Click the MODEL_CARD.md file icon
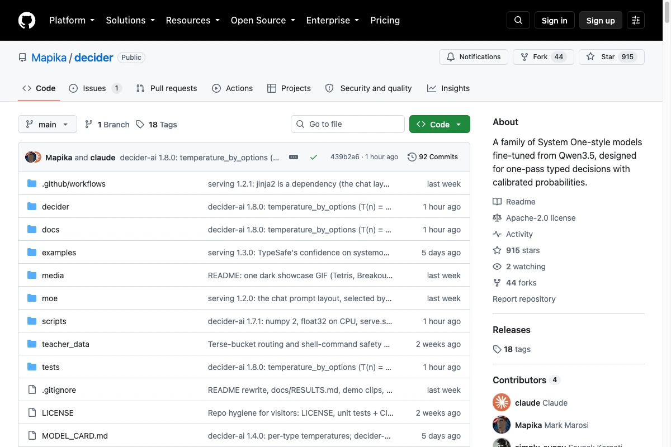Image resolution: width=671 pixels, height=447 pixels. [32, 436]
